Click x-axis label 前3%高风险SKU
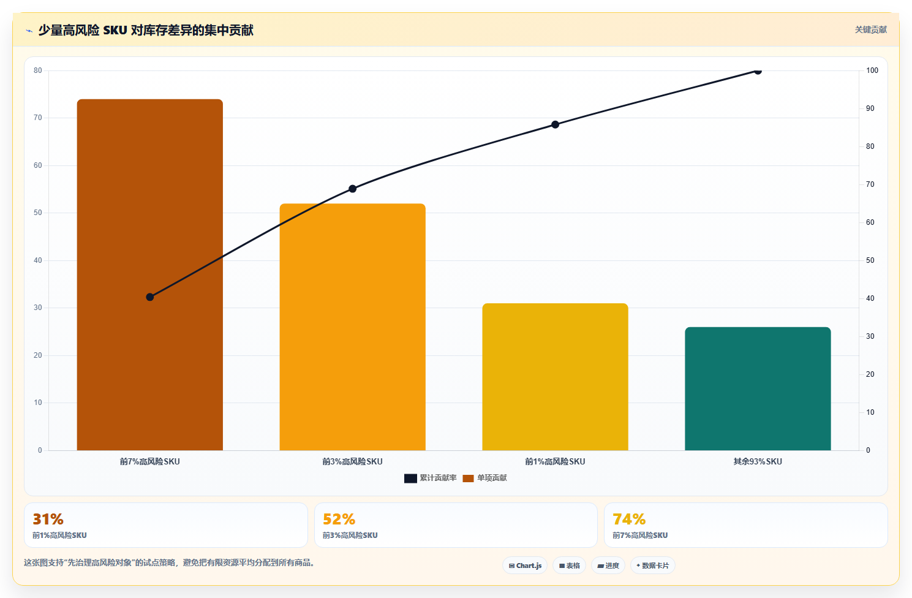 coord(353,461)
